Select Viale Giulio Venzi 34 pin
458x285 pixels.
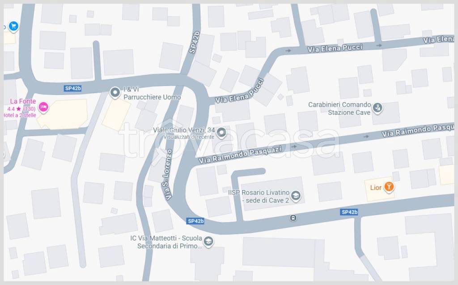[221, 133]
